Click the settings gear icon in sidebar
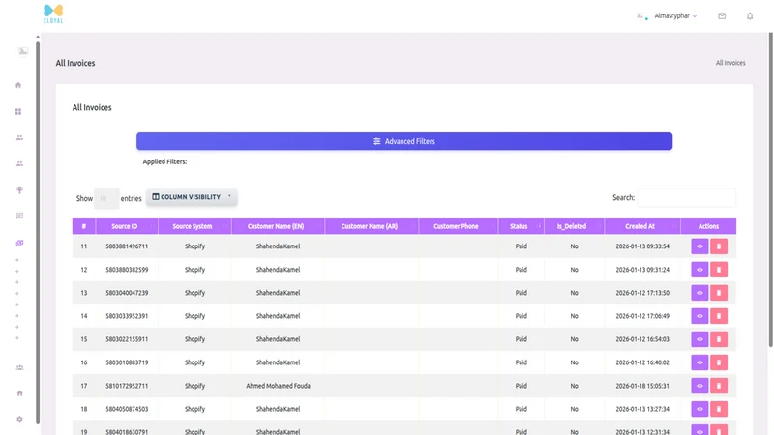 coord(19,420)
